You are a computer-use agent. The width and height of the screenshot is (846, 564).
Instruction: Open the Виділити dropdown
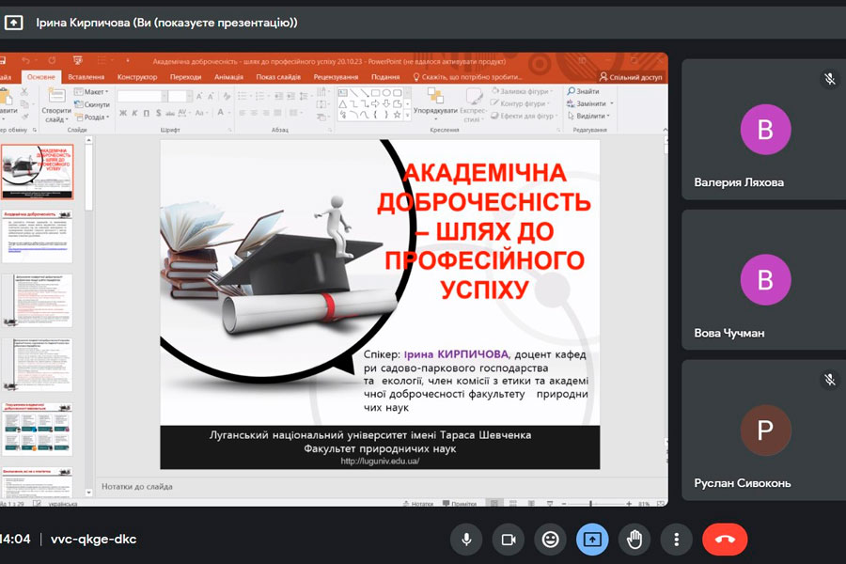pos(592,115)
